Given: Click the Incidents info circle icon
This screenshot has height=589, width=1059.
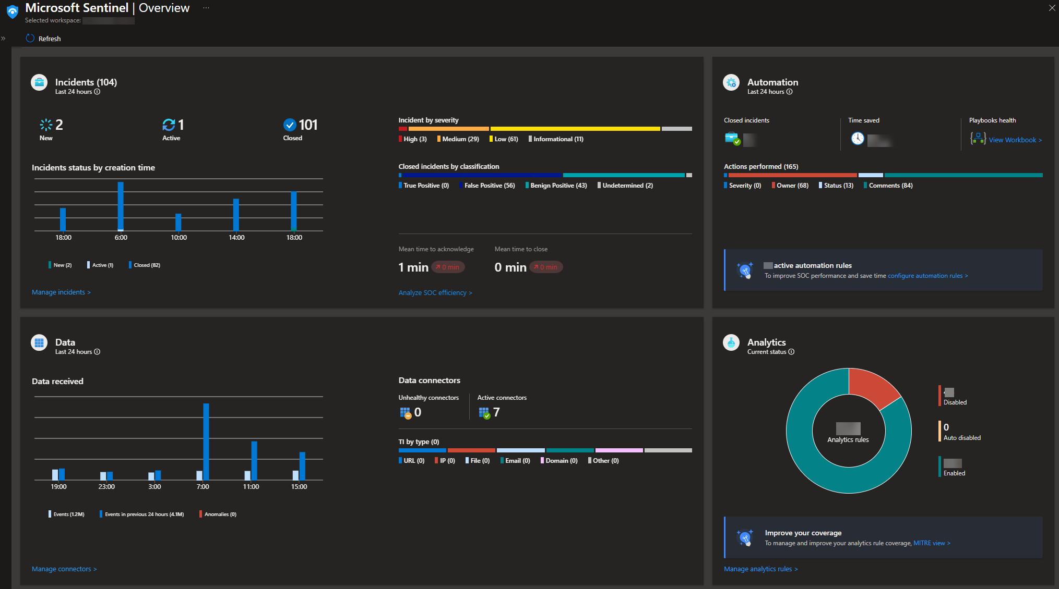Looking at the screenshot, I should (97, 92).
